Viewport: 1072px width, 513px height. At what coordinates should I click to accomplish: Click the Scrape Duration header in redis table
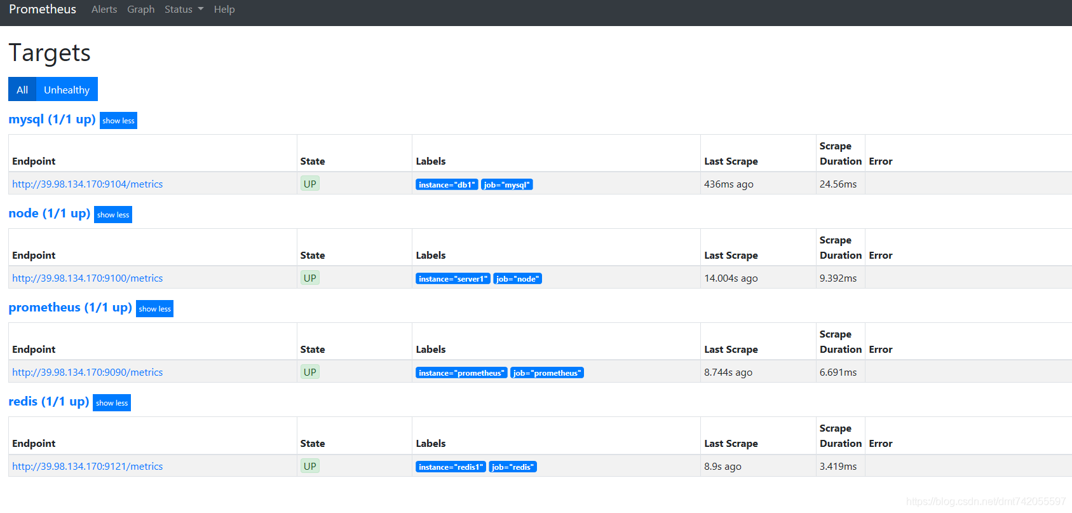(x=841, y=436)
